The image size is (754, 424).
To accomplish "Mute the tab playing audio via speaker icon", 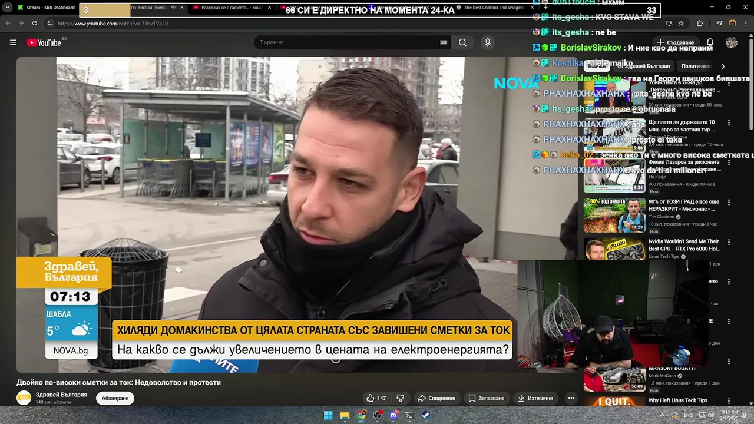I will click(x=173, y=8).
